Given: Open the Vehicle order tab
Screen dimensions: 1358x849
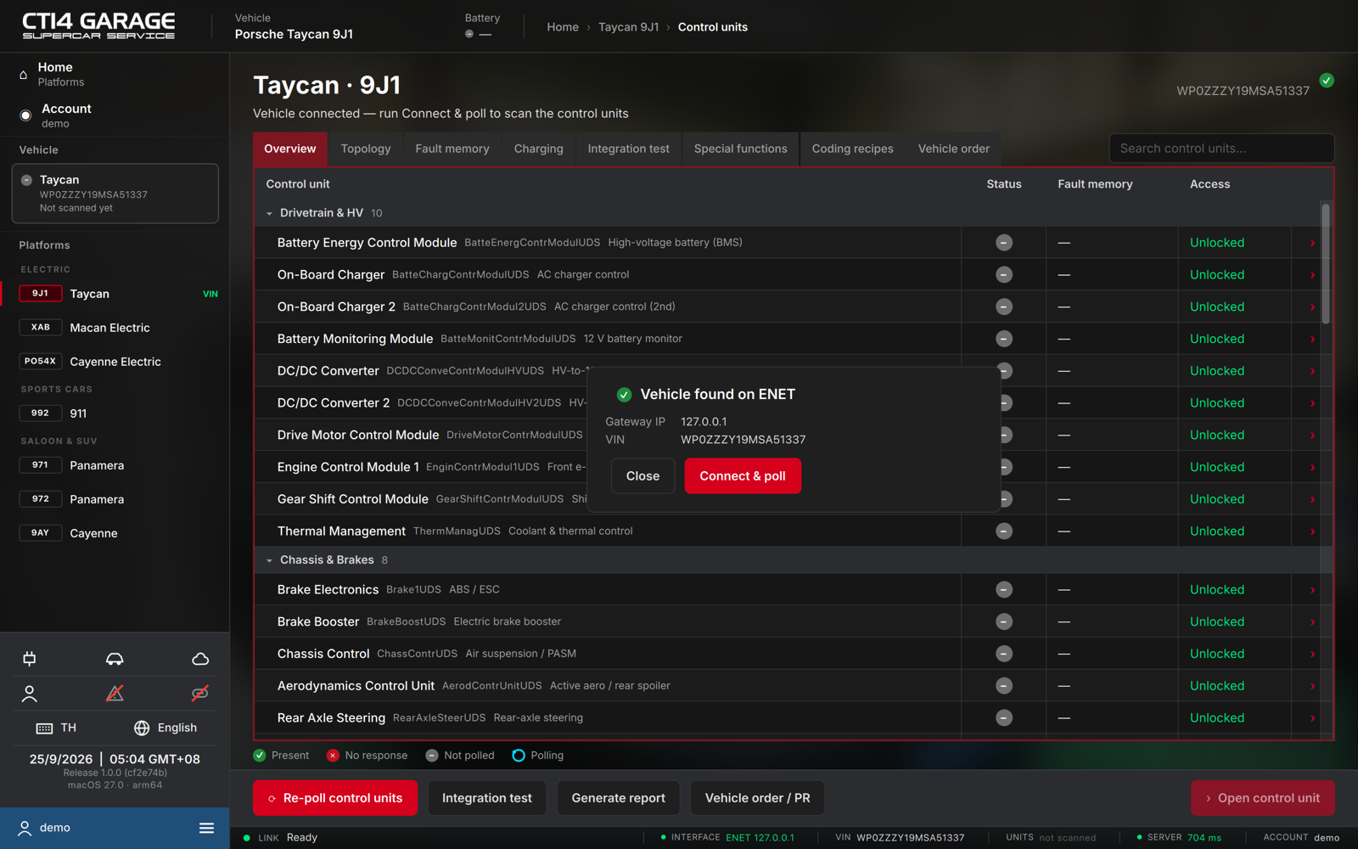Looking at the screenshot, I should point(953,149).
